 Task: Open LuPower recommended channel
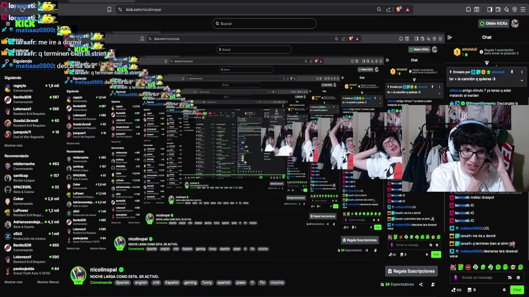(x=31, y=212)
